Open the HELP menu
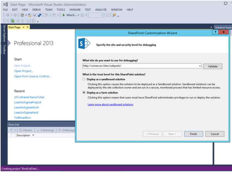 tap(130, 10)
